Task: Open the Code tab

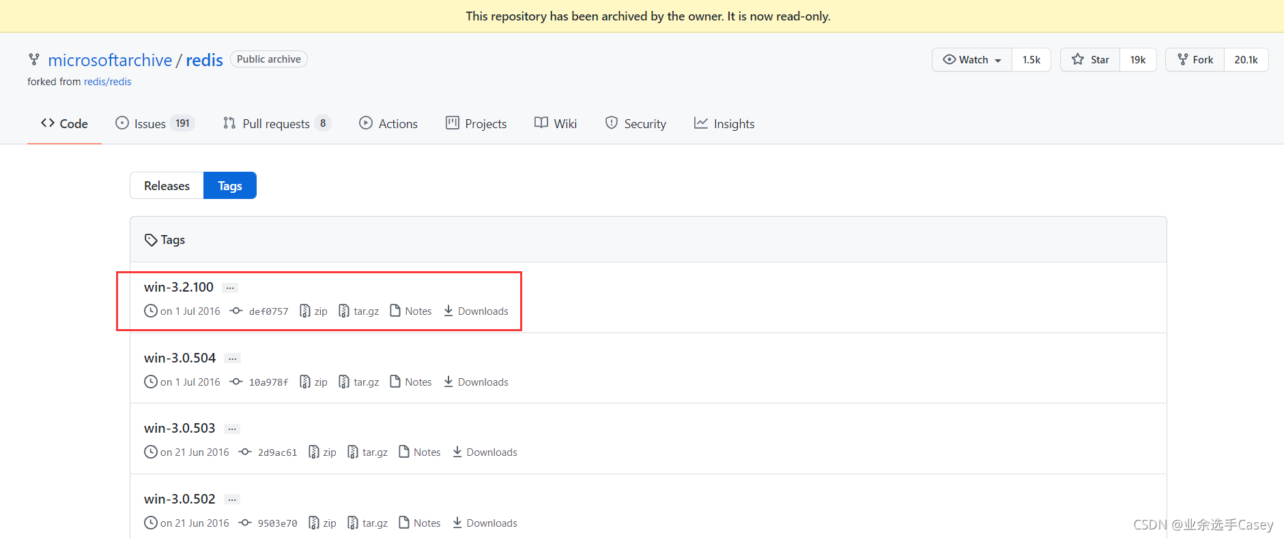Action: (64, 123)
